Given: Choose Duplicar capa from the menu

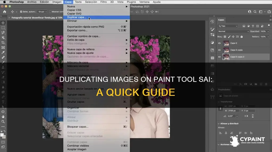Looking at the screenshot, I should click(x=97, y=17).
